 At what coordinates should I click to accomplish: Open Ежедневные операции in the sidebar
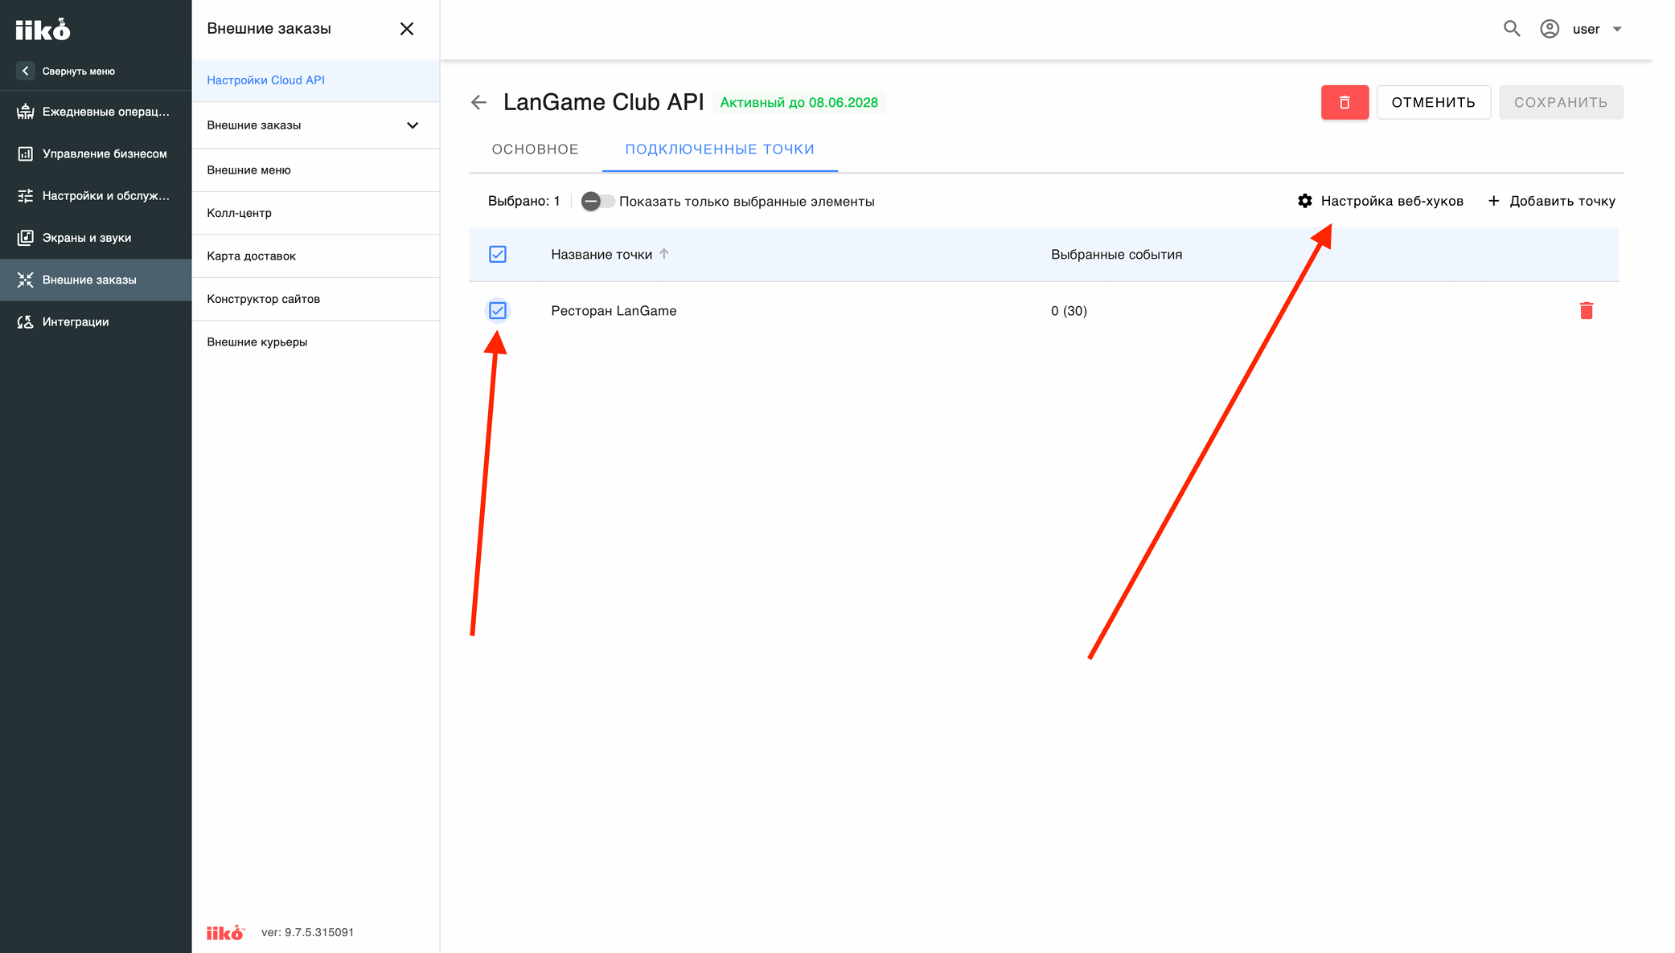[96, 112]
